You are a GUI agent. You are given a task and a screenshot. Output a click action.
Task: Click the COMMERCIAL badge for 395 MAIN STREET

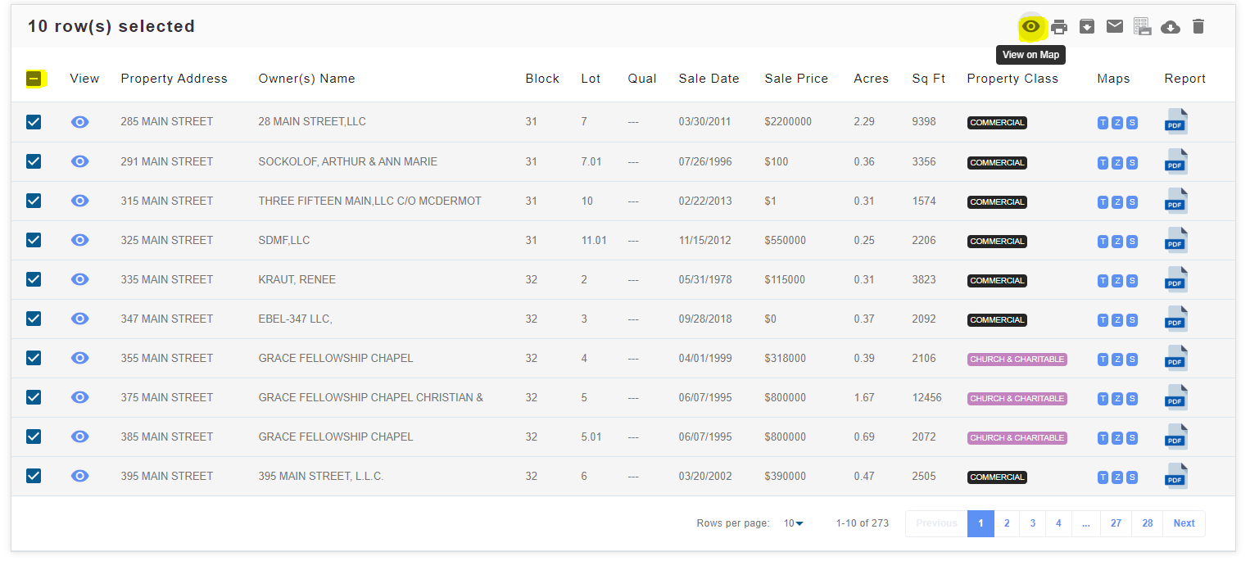pyautogui.click(x=997, y=477)
